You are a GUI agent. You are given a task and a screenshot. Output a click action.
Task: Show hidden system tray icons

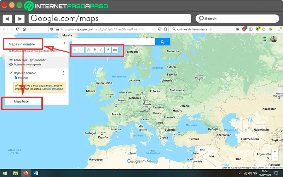(x=240, y=173)
